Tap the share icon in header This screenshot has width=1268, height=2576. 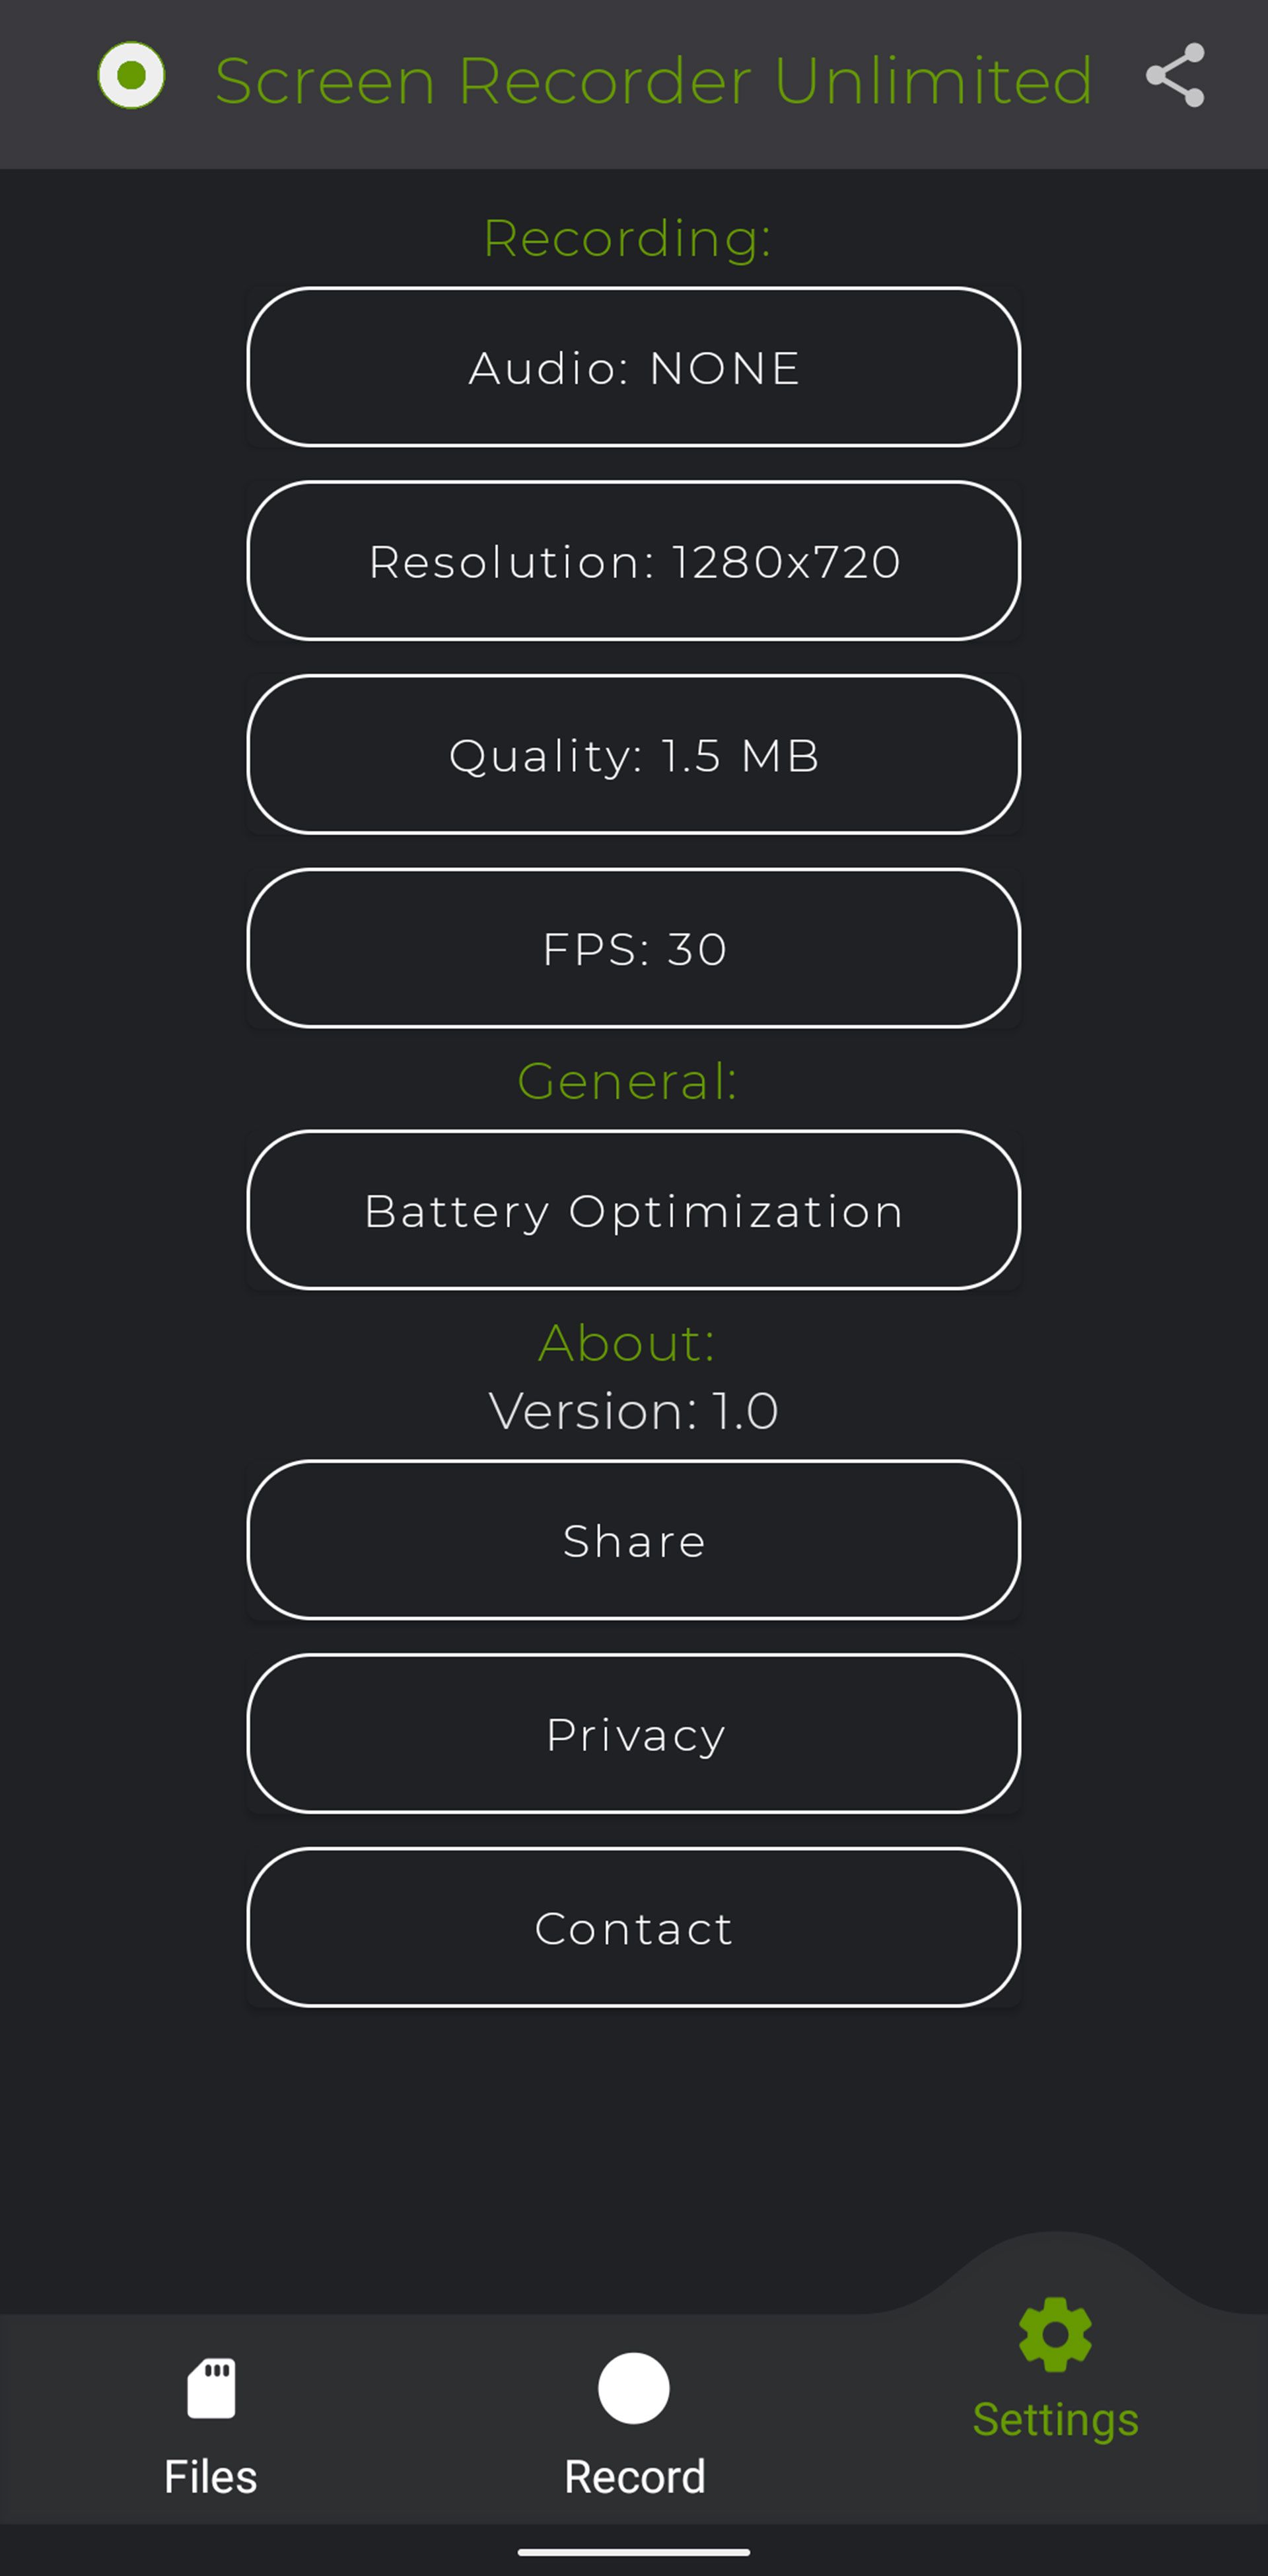(x=1175, y=76)
